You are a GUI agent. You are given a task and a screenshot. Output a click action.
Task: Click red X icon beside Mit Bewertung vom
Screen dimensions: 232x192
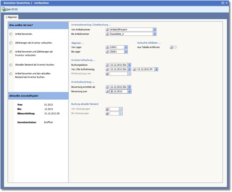pyautogui.click(x=107, y=74)
